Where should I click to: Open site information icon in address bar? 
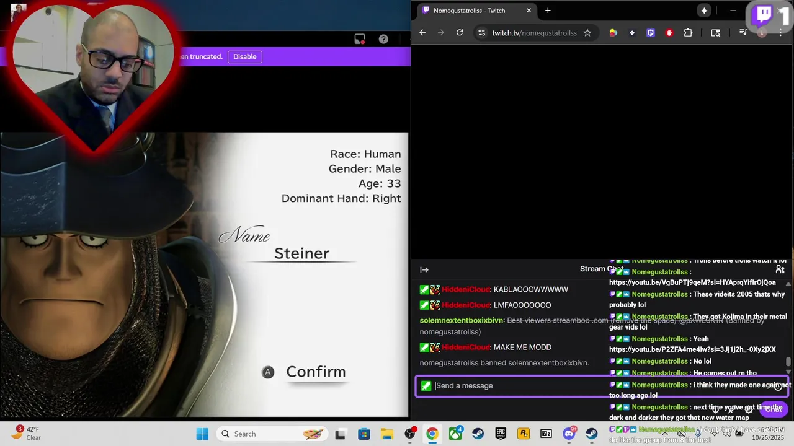pyautogui.click(x=482, y=33)
